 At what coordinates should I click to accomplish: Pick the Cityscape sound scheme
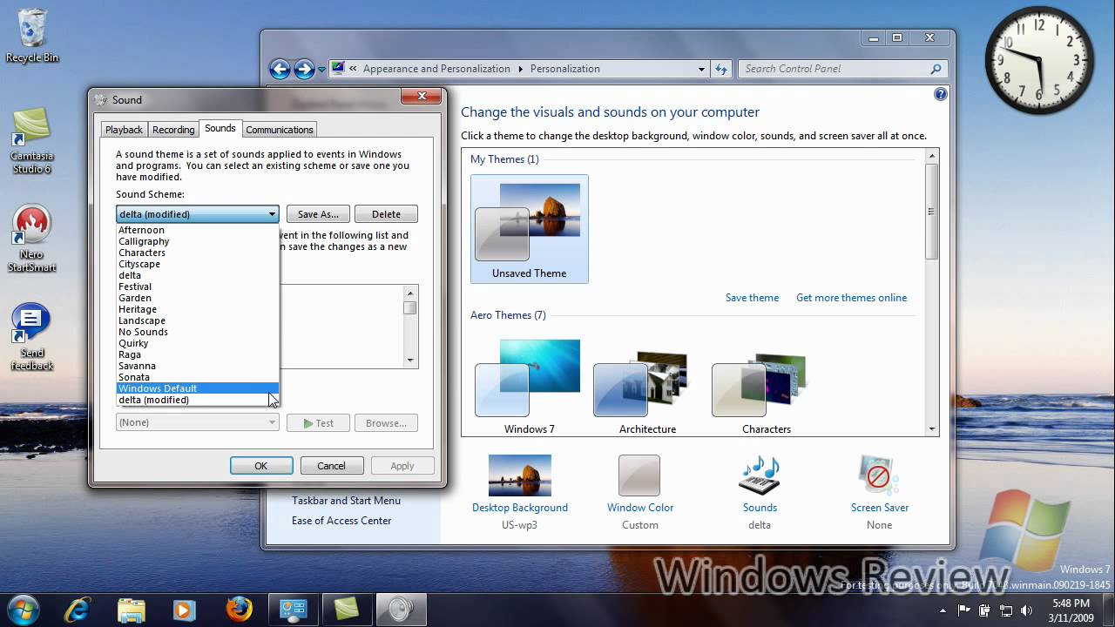tap(197, 264)
